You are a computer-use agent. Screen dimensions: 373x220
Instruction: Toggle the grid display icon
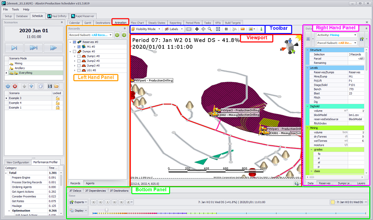[x=226, y=29]
